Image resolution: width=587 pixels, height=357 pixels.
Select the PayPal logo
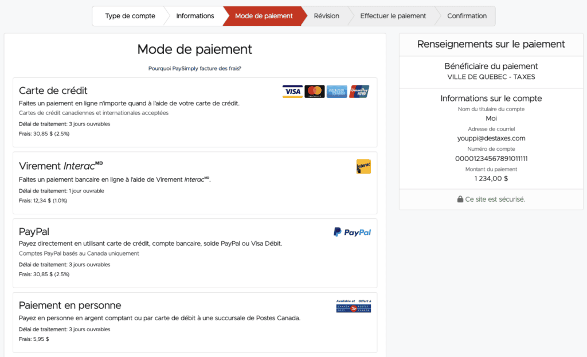(352, 232)
